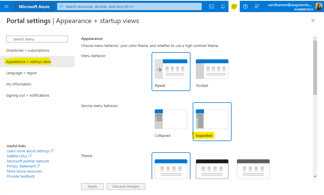This screenshot has width=324, height=195.
Task: Focus the search resources box
Action: (129, 6)
